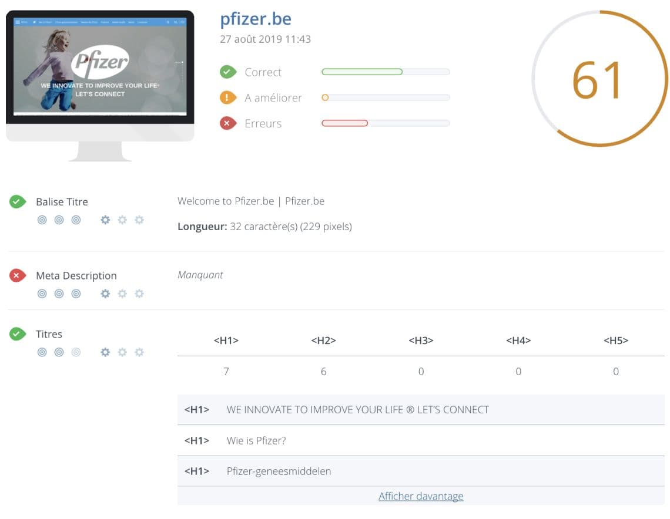
Task: Select the <H2> column header
Action: point(323,341)
